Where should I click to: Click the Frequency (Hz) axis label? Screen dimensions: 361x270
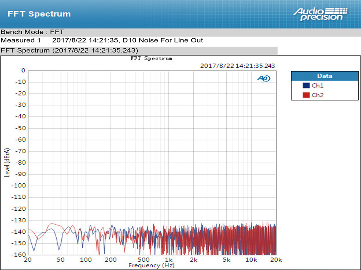(x=151, y=265)
